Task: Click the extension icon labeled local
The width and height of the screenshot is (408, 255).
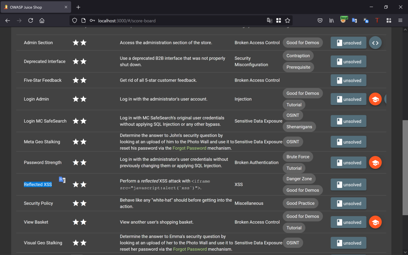Action: point(344,20)
